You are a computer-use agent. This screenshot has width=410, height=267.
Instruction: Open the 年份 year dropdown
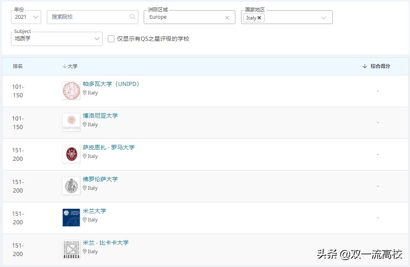26,17
